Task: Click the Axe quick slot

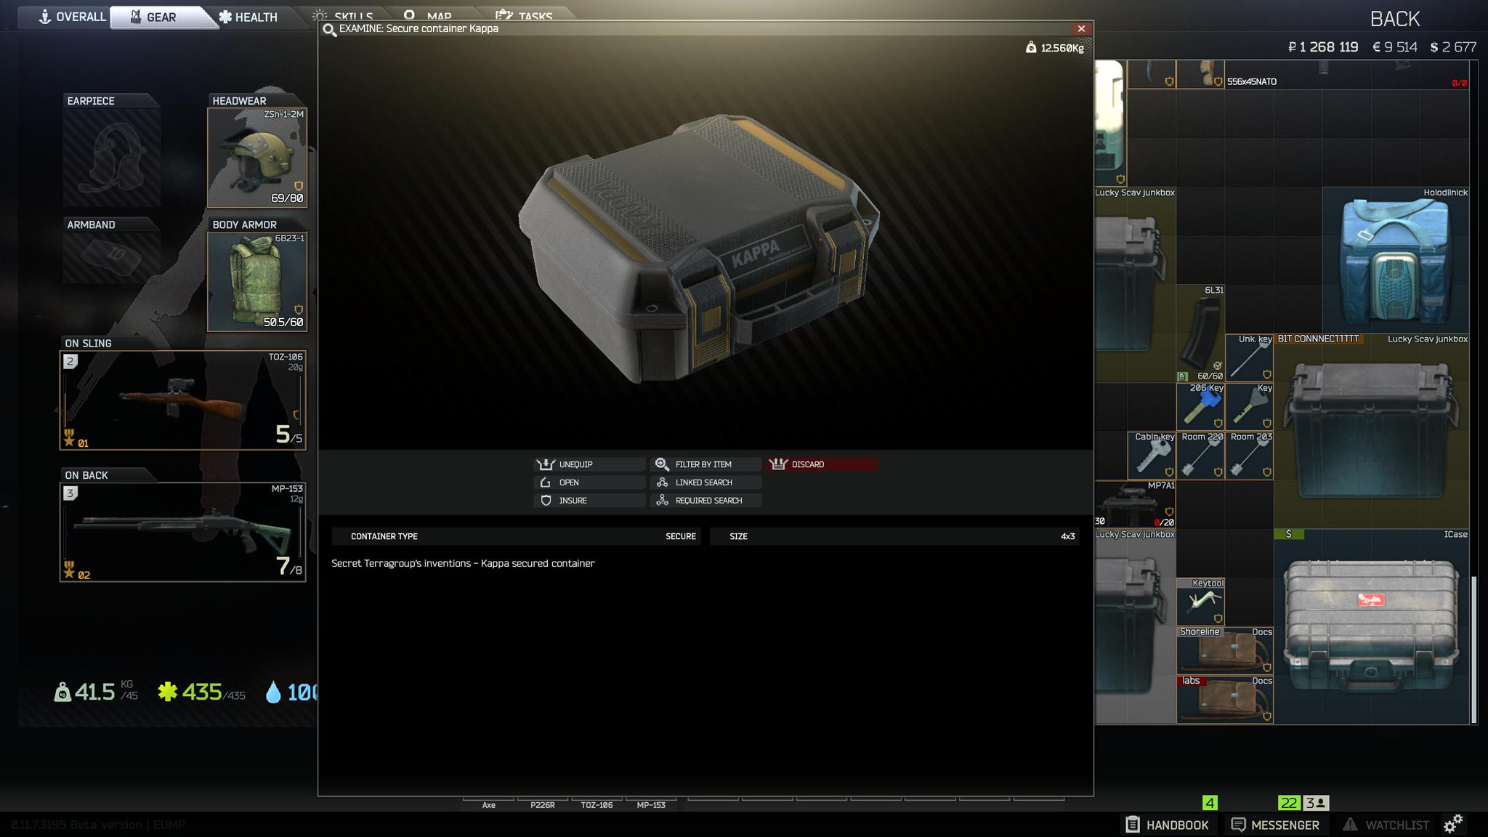Action: point(489,804)
